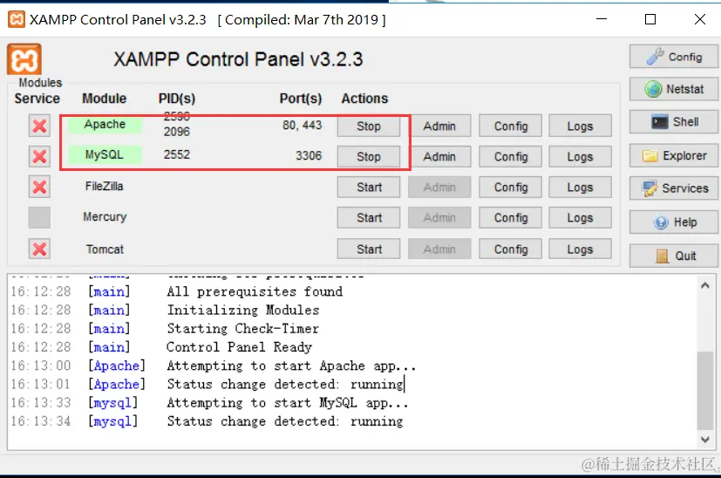Click the greyed-out Tomcat Admin button
The width and height of the screenshot is (721, 478).
click(x=439, y=249)
